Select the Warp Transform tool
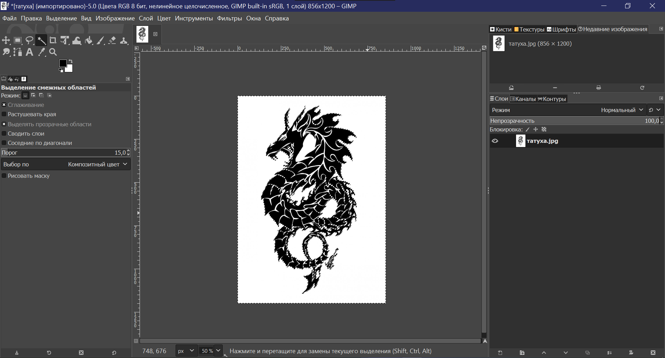Screen dimensions: 665x358 point(77,40)
